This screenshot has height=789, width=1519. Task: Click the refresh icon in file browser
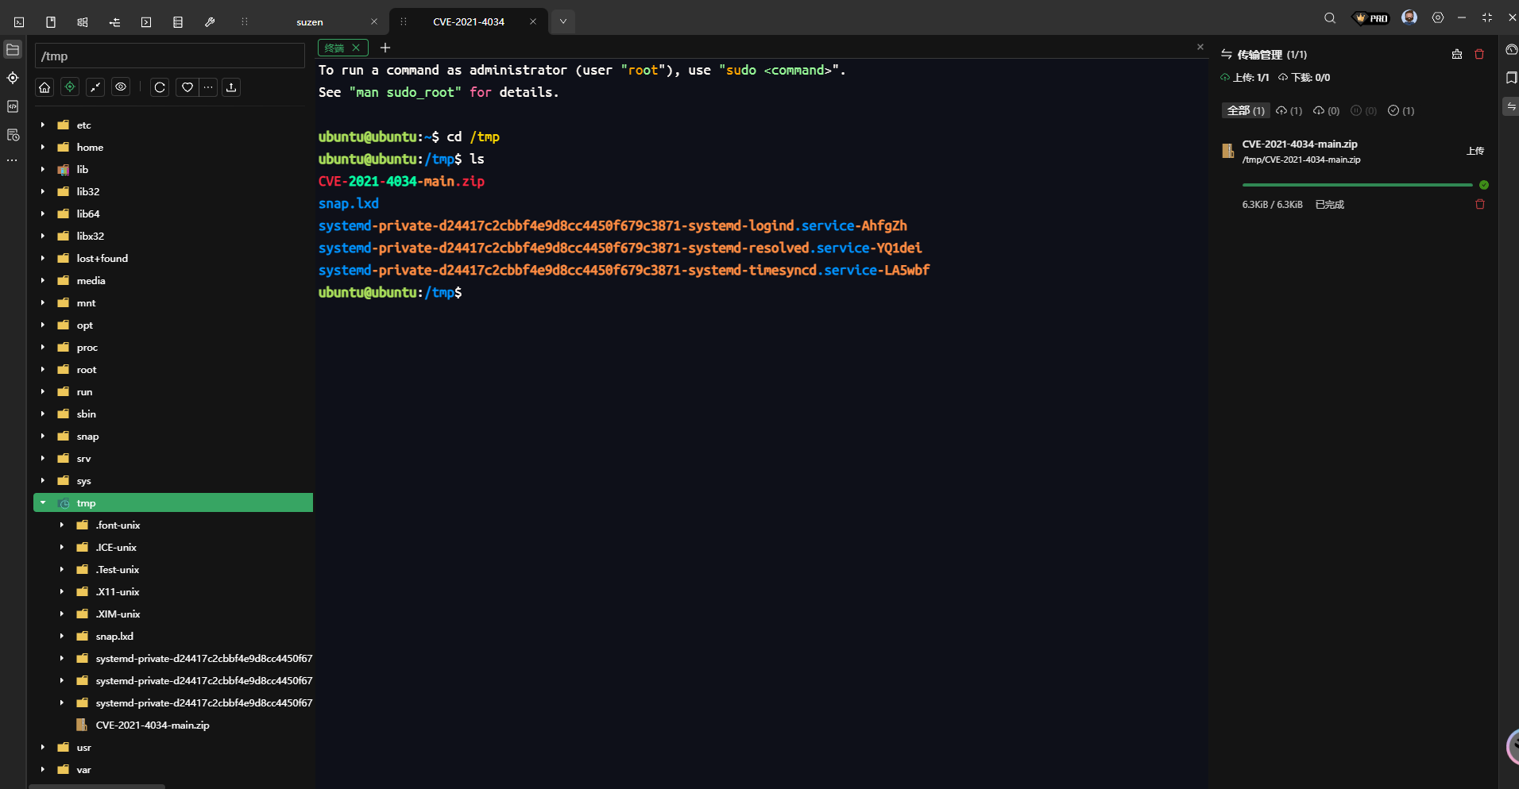(160, 87)
